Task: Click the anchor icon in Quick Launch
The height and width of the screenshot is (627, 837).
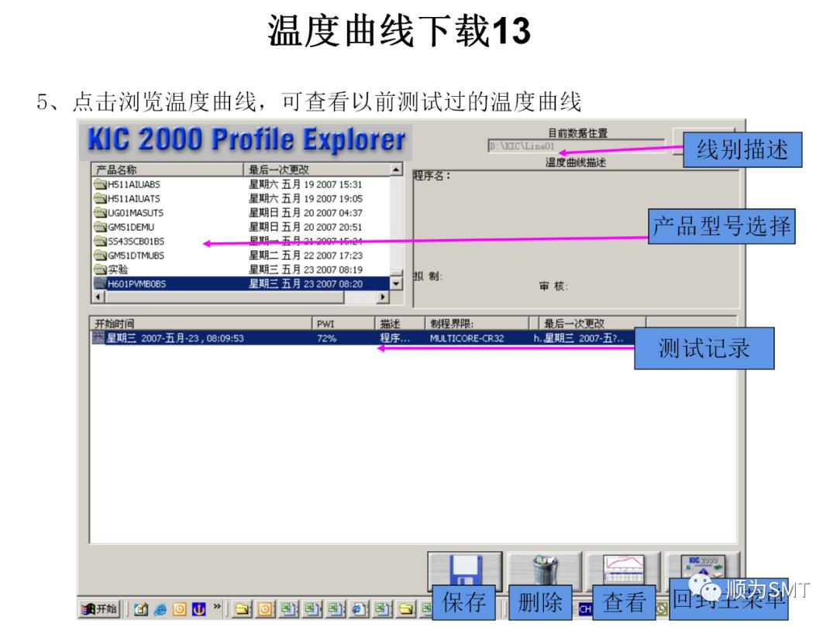Action: click(x=198, y=608)
